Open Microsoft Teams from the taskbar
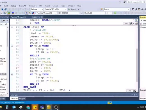The height and width of the screenshot is (110, 146). [42, 107]
